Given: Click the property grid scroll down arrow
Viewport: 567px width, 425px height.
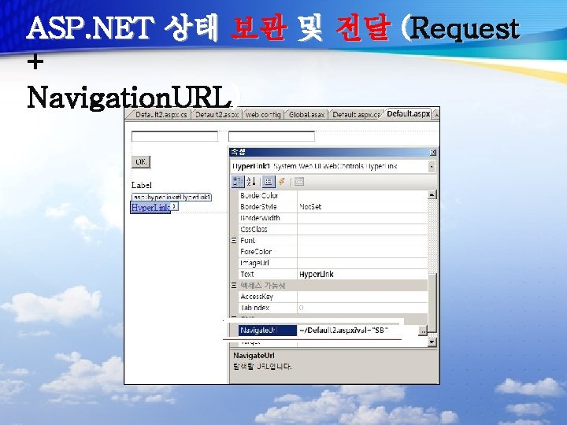Looking at the screenshot, I should click(432, 342).
